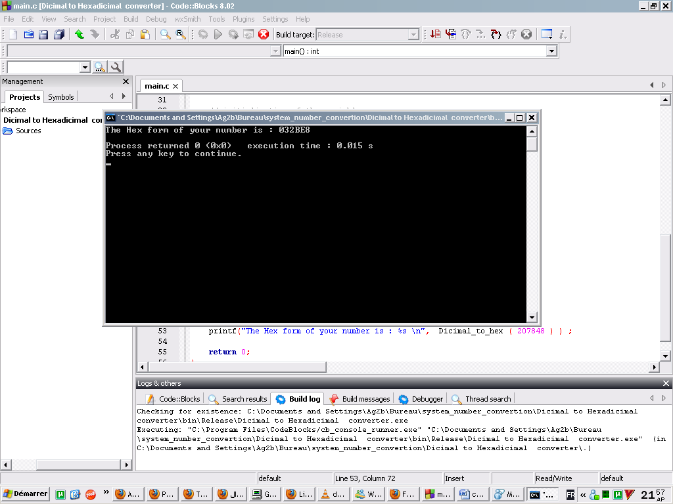The image size is (673, 504).
Task: Click the Debug/Continue icon
Action: [x=435, y=34]
